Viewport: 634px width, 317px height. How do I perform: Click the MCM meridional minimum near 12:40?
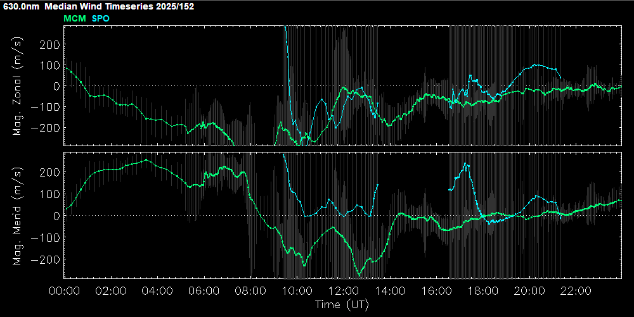point(359,277)
